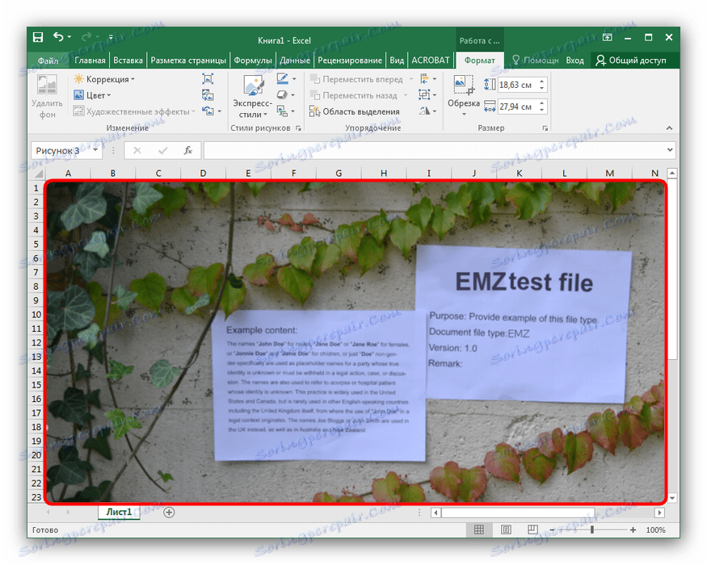Click the formula bar cancel X icon
This screenshot has height=565, width=707.
[137, 150]
